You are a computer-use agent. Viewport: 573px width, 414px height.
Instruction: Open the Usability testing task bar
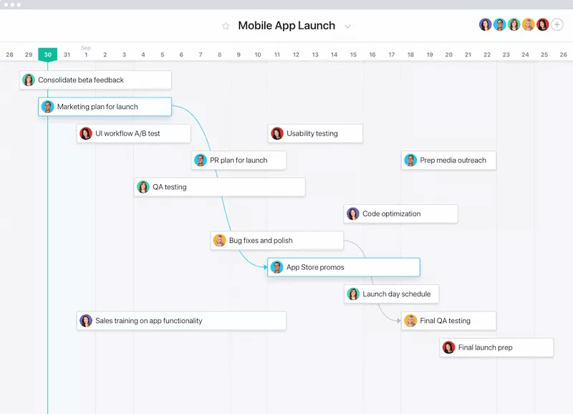coord(315,133)
